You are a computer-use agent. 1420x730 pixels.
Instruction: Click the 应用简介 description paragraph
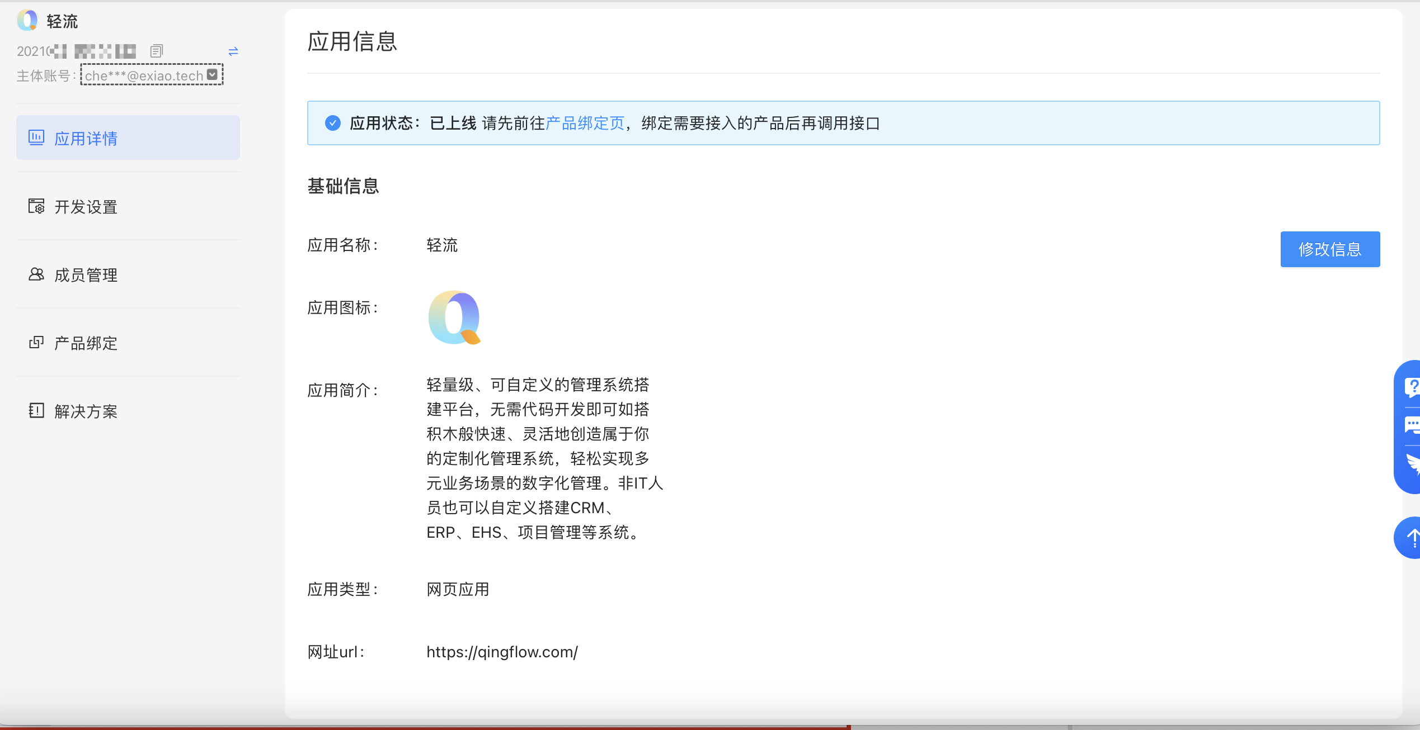pyautogui.click(x=545, y=458)
